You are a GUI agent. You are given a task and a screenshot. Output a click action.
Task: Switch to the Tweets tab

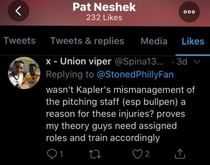click(19, 41)
